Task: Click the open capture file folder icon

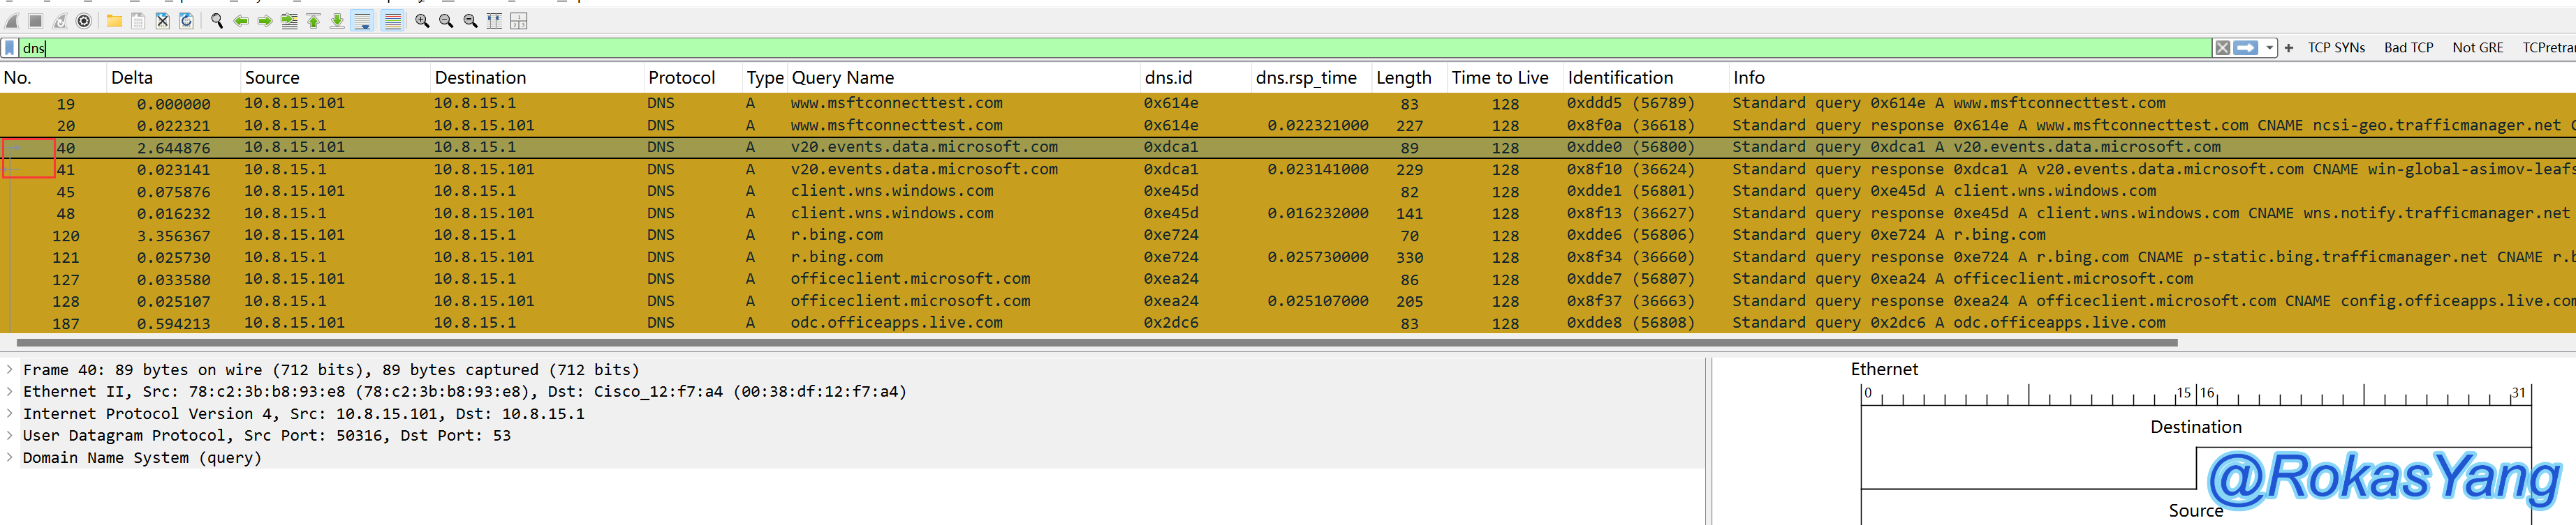Action: tap(114, 21)
